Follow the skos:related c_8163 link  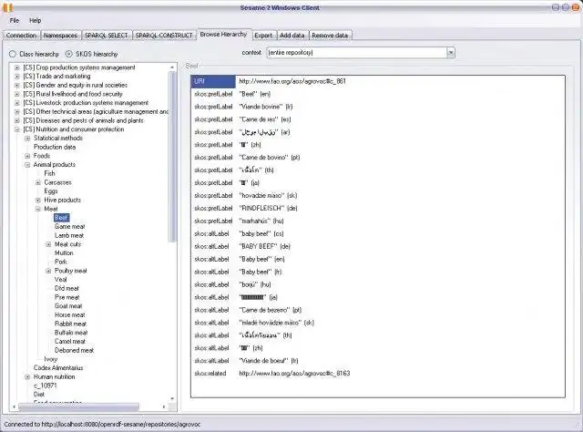click(294, 373)
